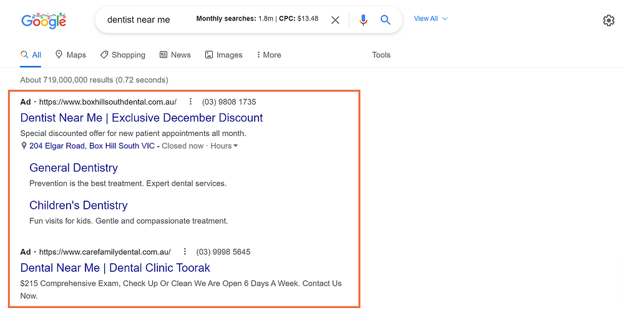
Task: Open the three-dot menu for boxhillsouthdental ad
Action: pos(190,102)
